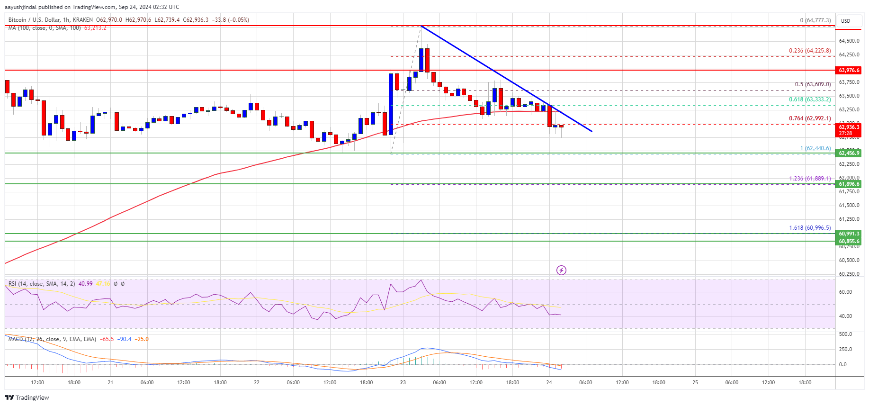Click the date label 22 on time axis
Screen dimensions: 869x406
point(257,382)
